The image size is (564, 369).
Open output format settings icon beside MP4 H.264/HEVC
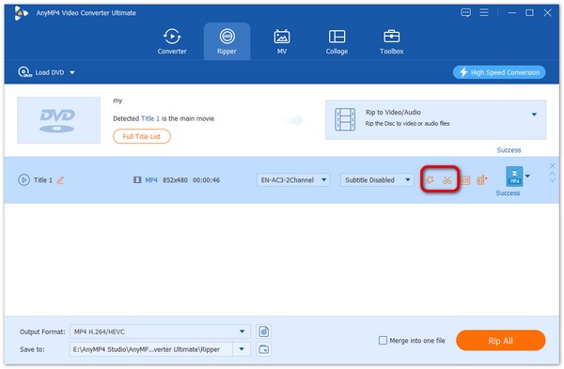click(x=263, y=331)
